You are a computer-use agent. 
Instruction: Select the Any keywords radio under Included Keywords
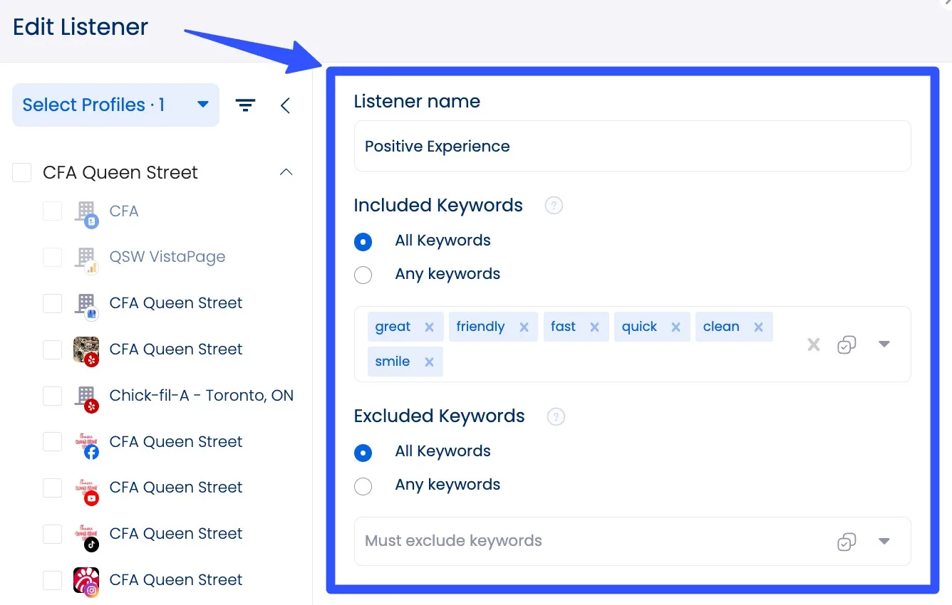click(363, 275)
